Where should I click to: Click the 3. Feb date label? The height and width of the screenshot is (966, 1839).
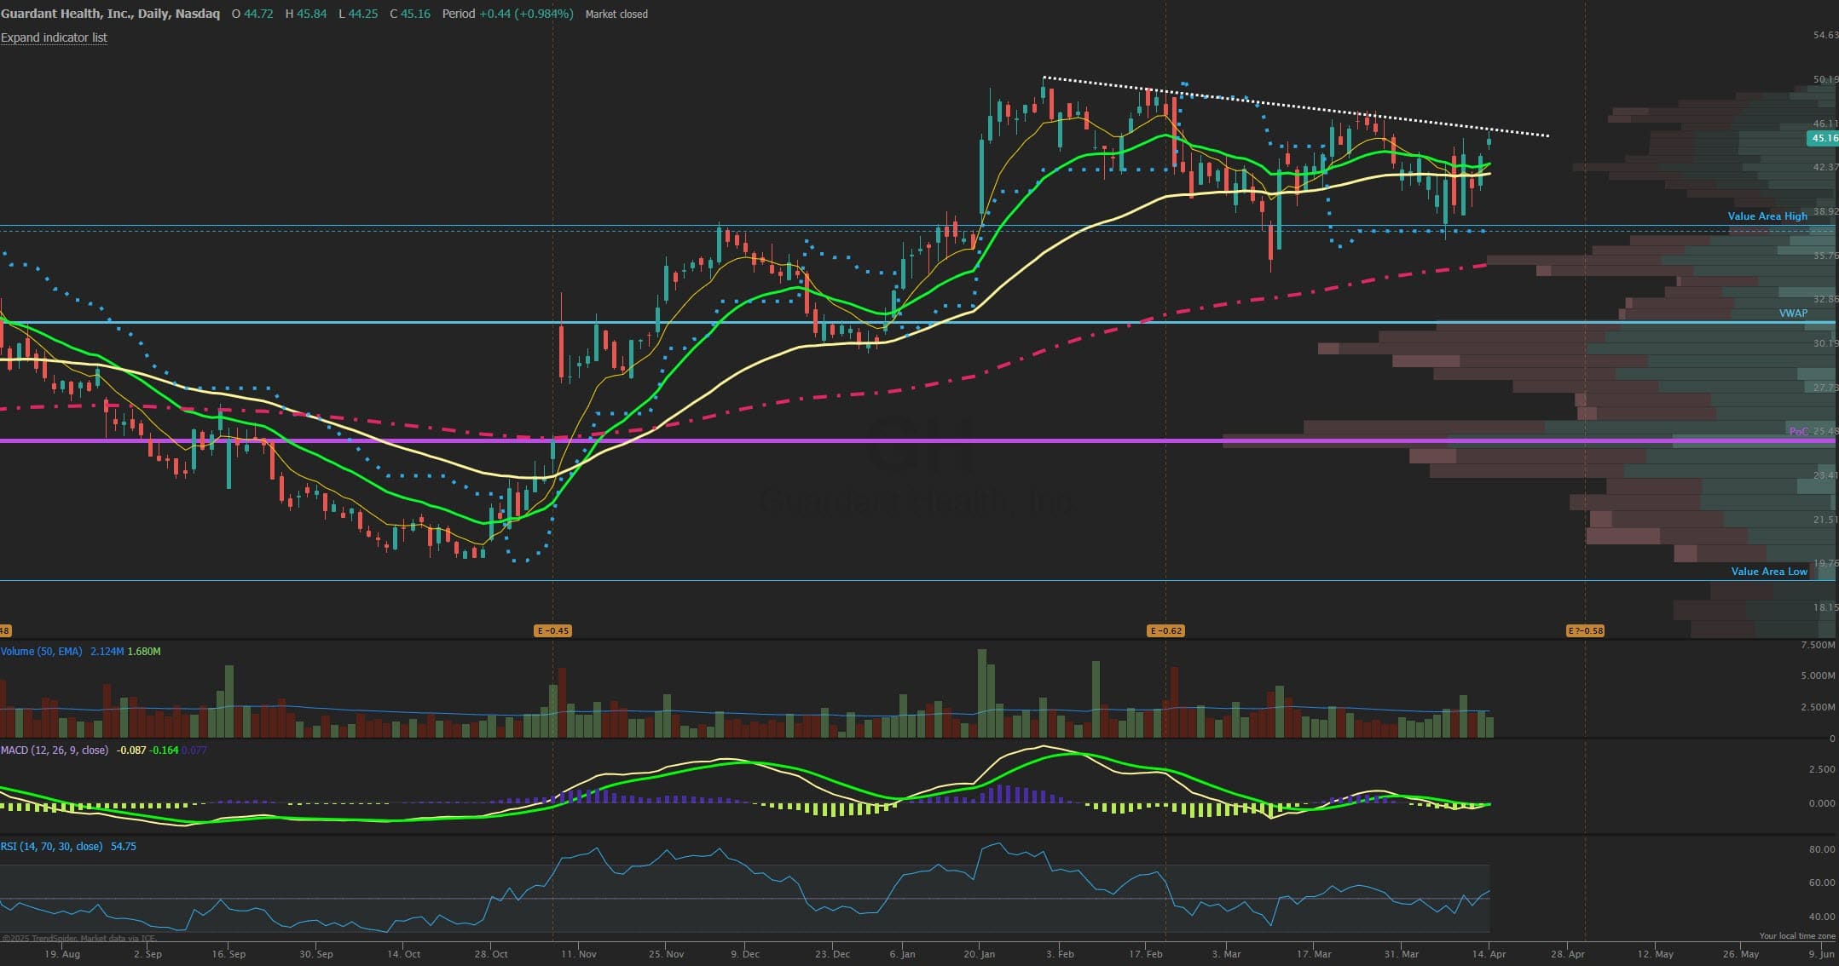point(1060,954)
